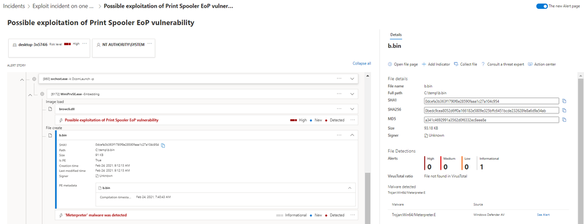584x224 pixels.
Task: Click Collapse all in alert story
Action: coord(362,63)
